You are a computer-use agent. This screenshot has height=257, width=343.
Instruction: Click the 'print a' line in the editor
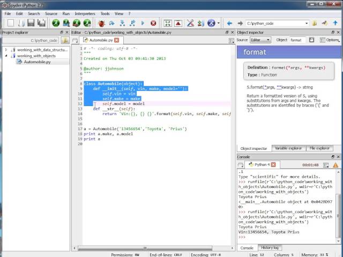[92, 139]
